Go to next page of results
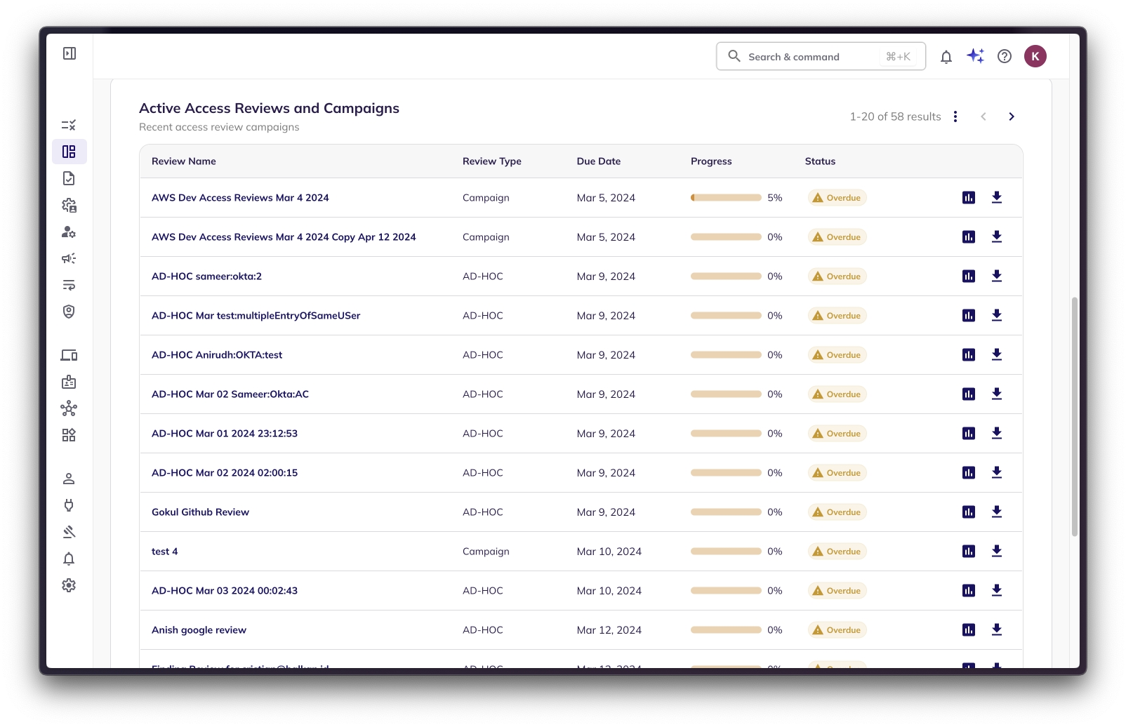The width and height of the screenshot is (1126, 727). pos(1011,116)
